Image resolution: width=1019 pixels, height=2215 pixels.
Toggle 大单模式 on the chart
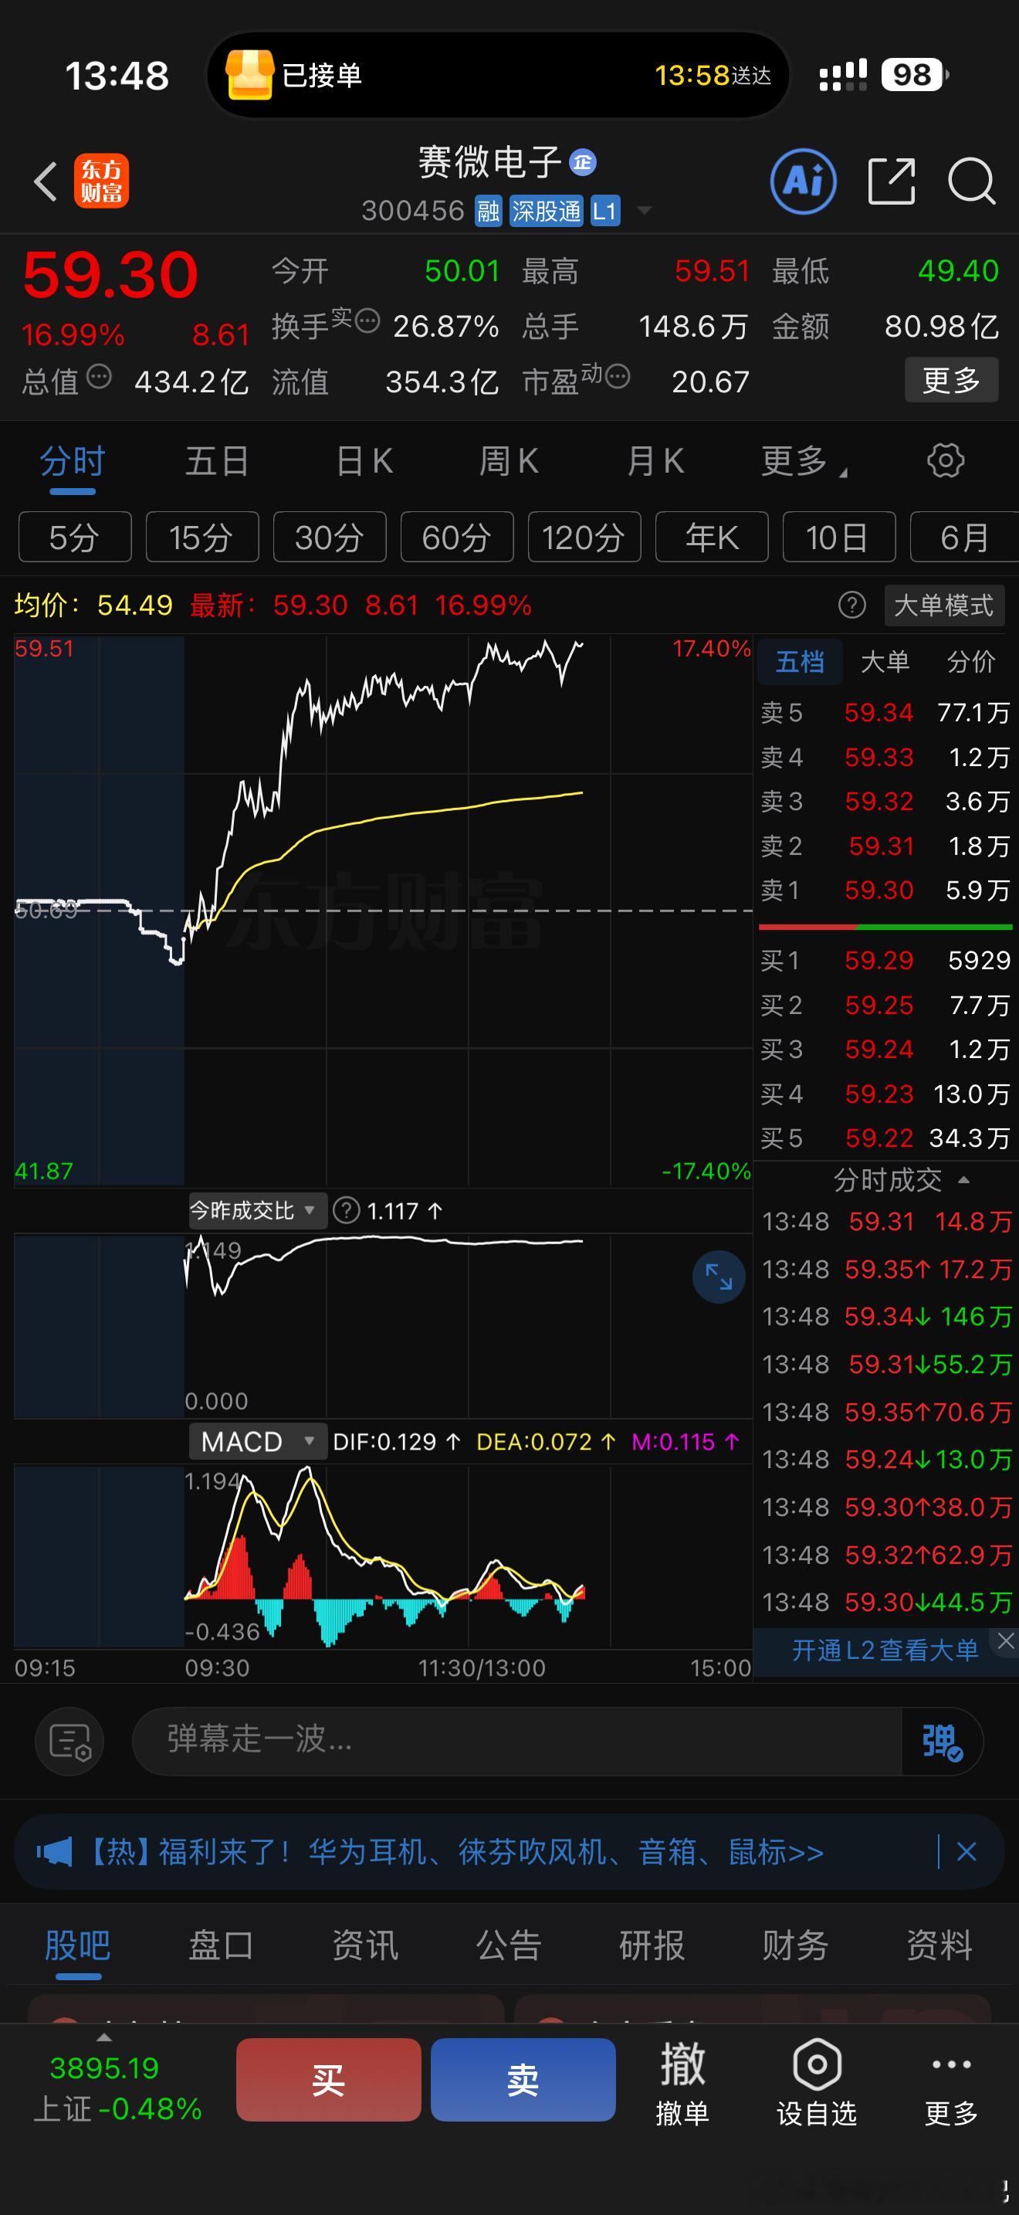click(x=944, y=605)
